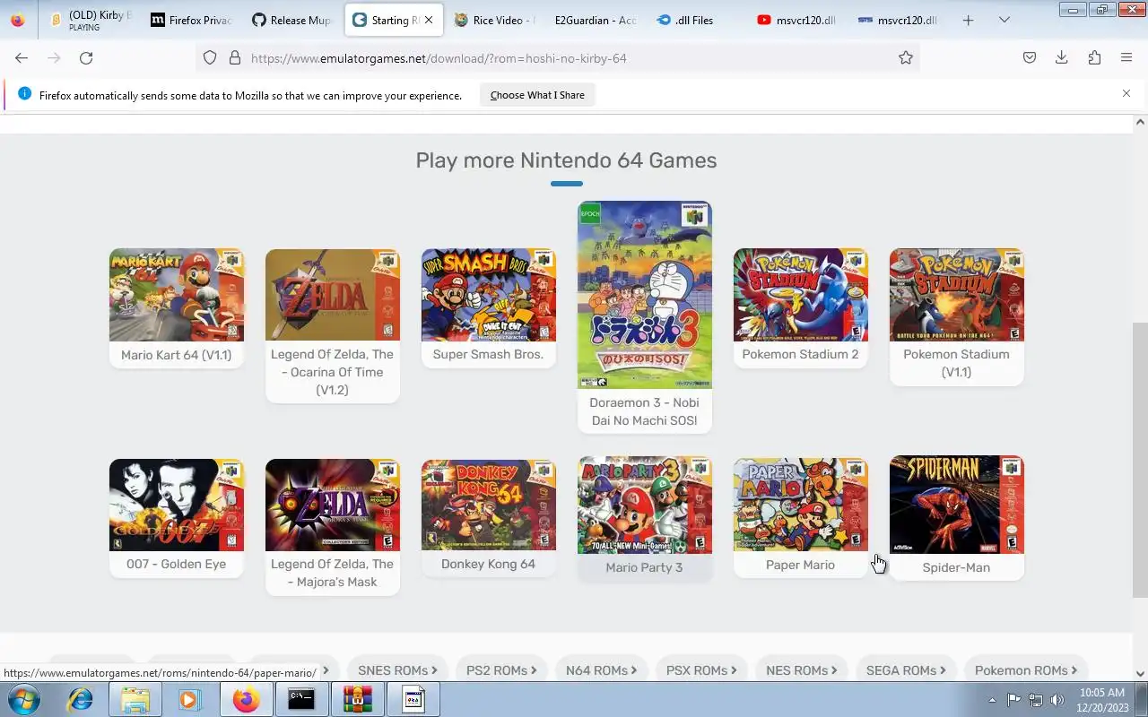Switch to the Rice Video tab

pyautogui.click(x=494, y=20)
